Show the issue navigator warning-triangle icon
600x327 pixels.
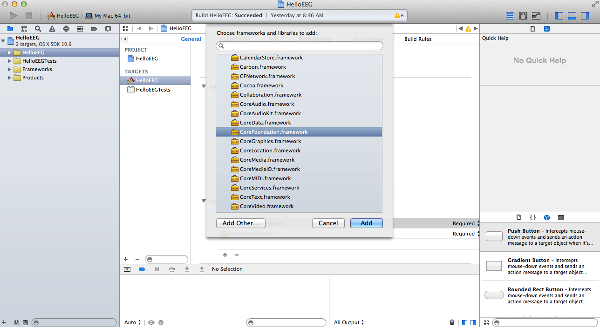(x=52, y=29)
